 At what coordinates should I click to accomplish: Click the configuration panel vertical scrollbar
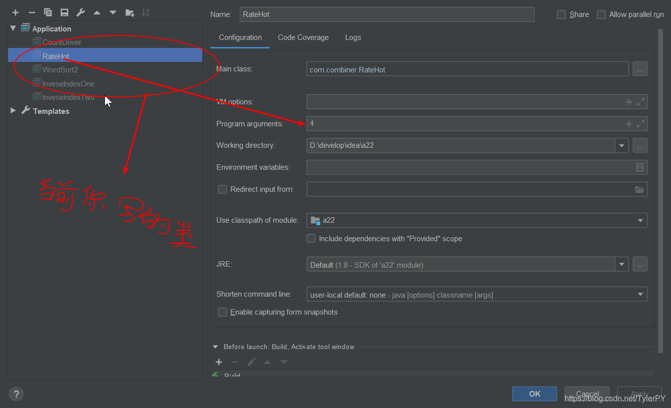pyautogui.click(x=661, y=190)
